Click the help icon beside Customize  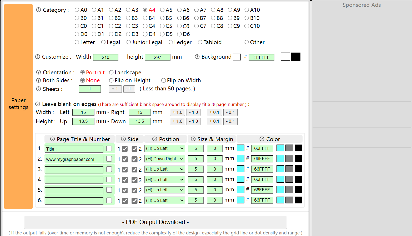38,57
